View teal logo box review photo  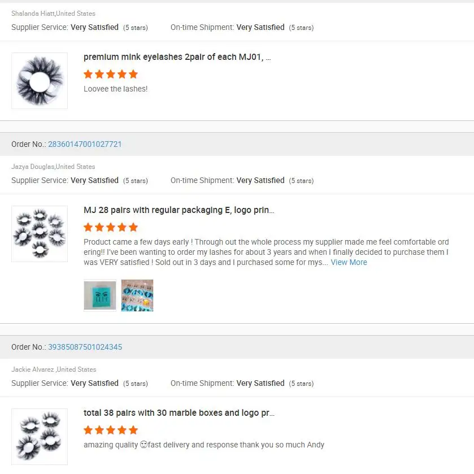pyautogui.click(x=100, y=295)
